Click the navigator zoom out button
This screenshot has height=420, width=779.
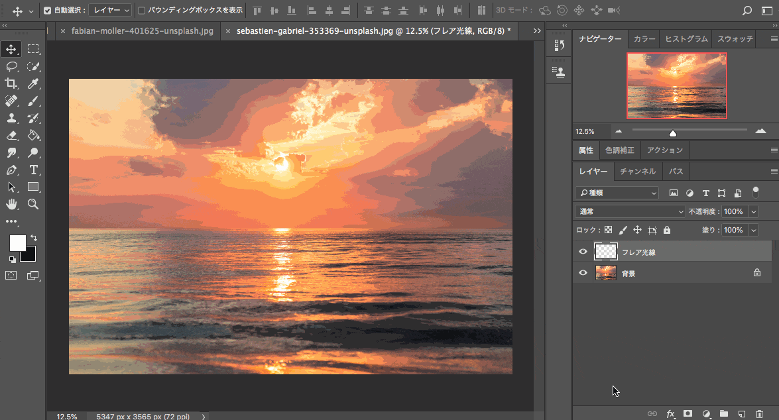[x=619, y=132]
